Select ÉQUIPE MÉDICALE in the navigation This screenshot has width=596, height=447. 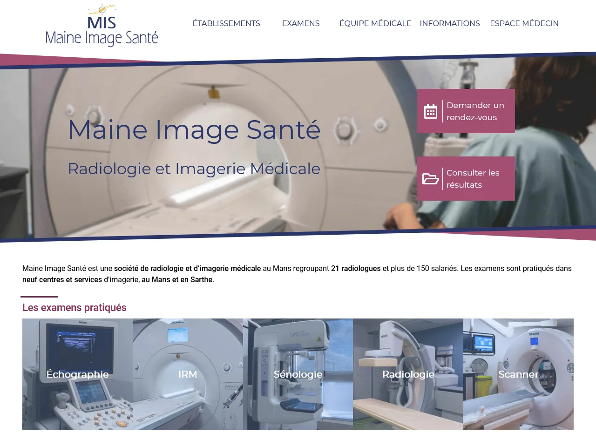pos(375,23)
